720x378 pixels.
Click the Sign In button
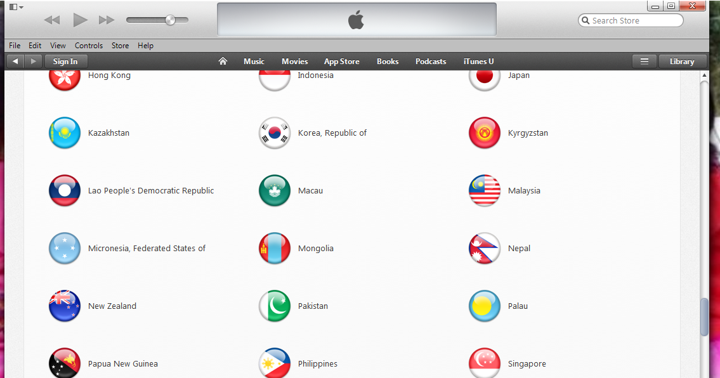click(x=65, y=61)
